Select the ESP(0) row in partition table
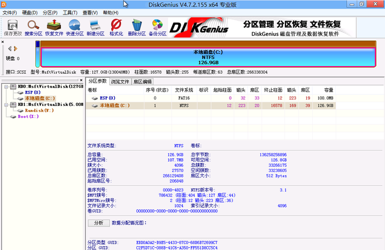 pyautogui.click(x=211, y=98)
